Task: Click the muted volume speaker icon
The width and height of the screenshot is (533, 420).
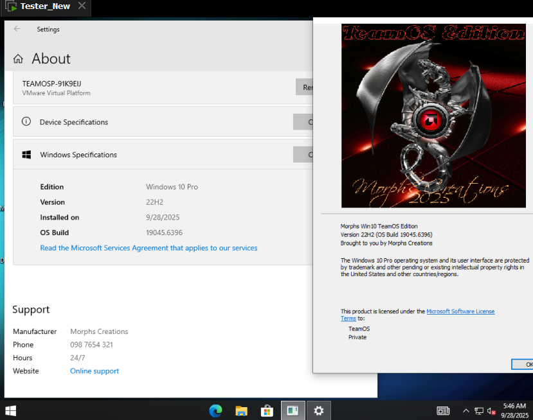Action: tap(491, 411)
